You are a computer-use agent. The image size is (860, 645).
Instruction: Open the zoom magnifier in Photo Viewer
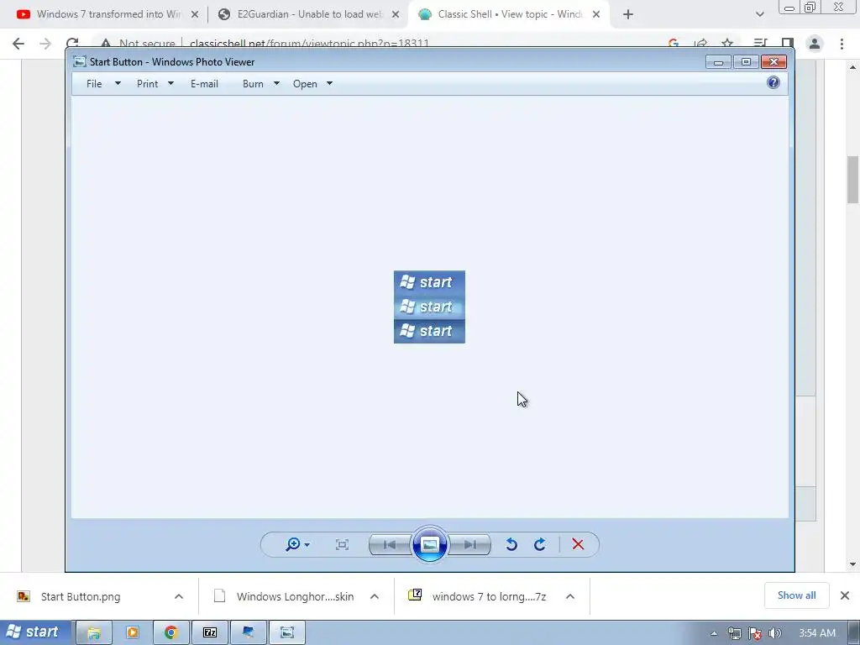(293, 544)
